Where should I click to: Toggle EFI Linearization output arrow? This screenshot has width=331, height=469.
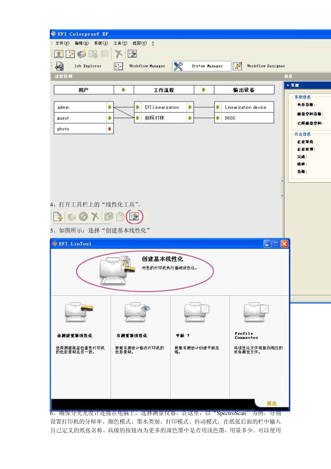point(190,107)
